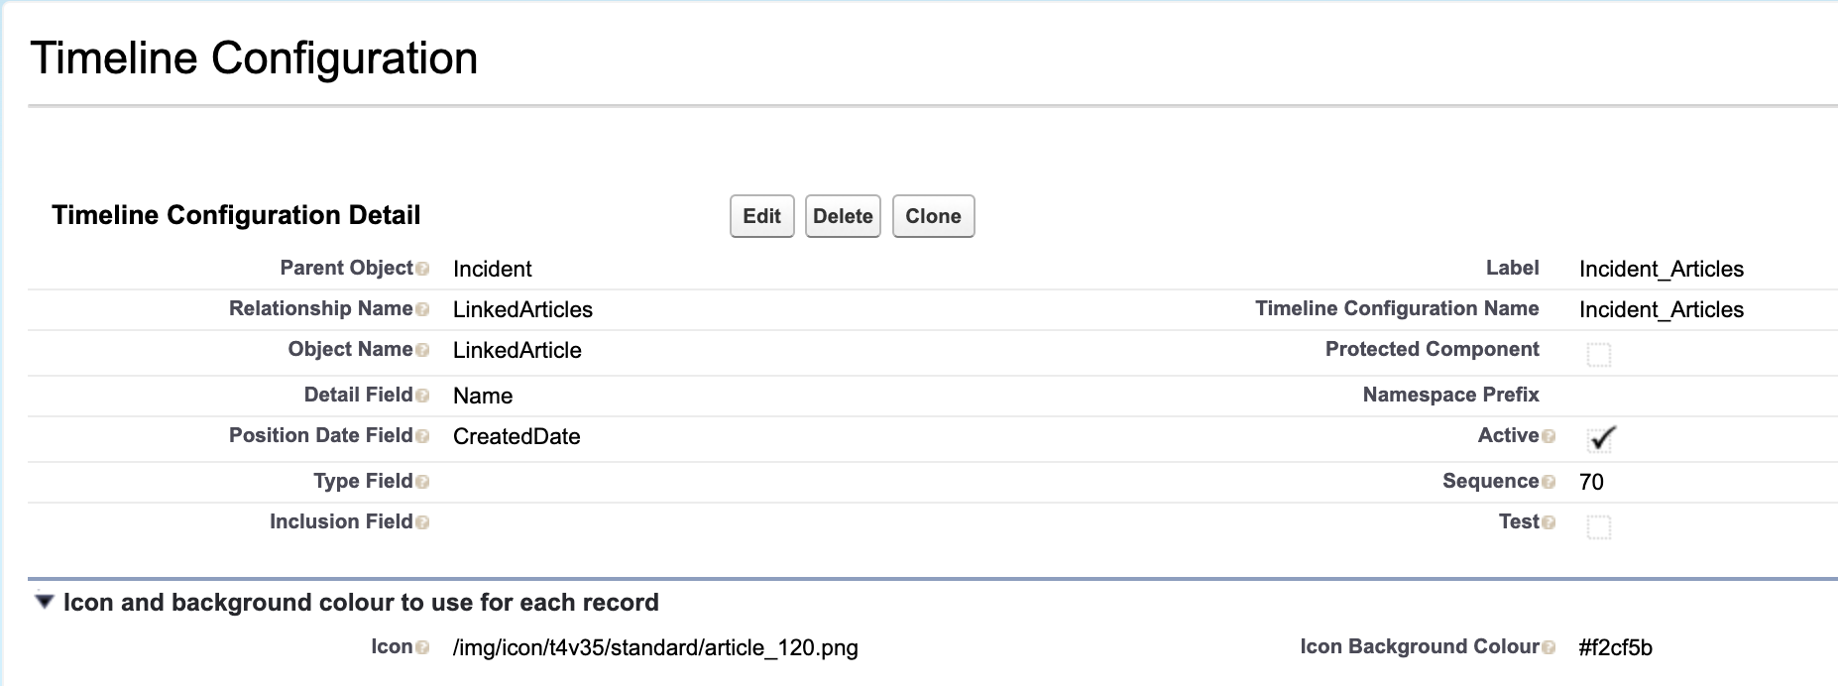Click the Inclusion Field help icon
The width and height of the screenshot is (1838, 686).
coord(423,522)
